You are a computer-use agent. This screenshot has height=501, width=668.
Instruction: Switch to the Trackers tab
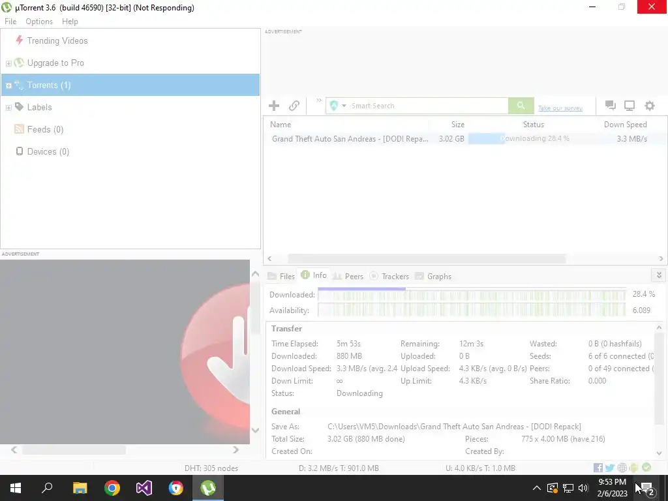coord(389,277)
